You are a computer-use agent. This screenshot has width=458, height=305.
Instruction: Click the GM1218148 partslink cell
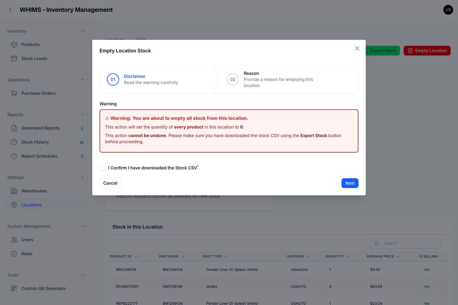pos(172,286)
